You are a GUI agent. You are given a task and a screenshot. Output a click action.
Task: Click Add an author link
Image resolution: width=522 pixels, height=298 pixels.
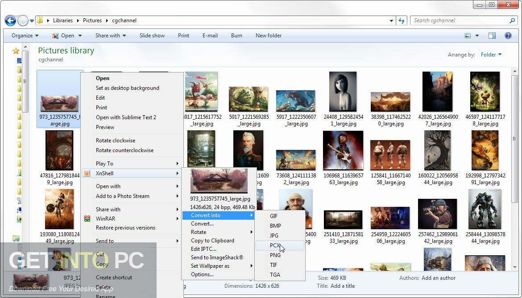pyautogui.click(x=439, y=278)
